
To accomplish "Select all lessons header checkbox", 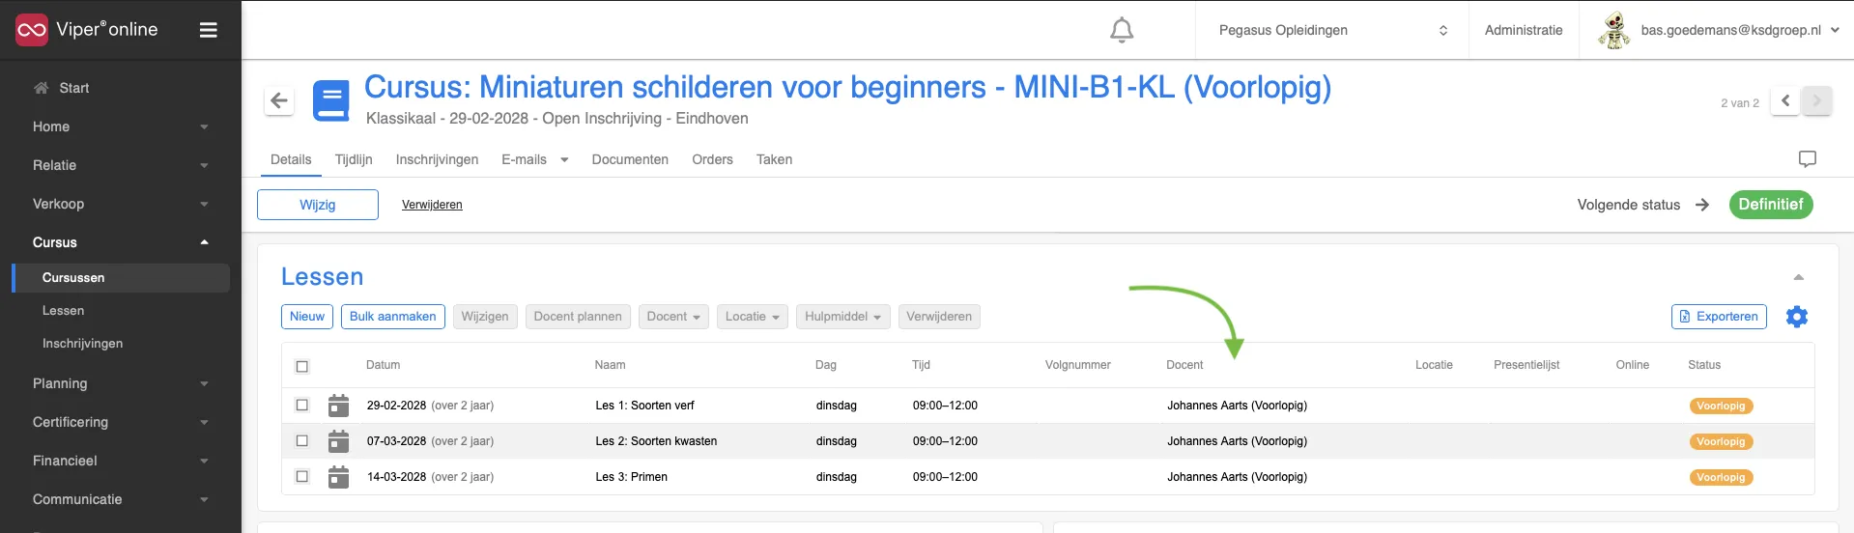I will (x=302, y=366).
